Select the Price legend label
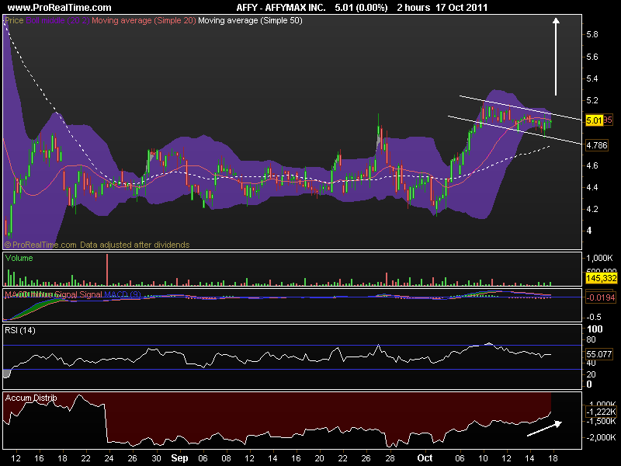This screenshot has height=466, width=621. [x=14, y=20]
